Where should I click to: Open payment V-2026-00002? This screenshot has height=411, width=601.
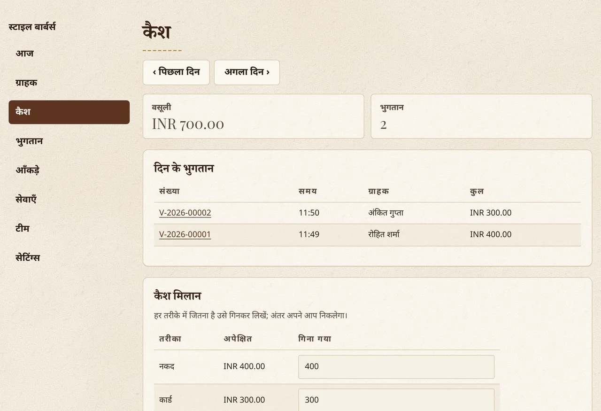click(185, 213)
